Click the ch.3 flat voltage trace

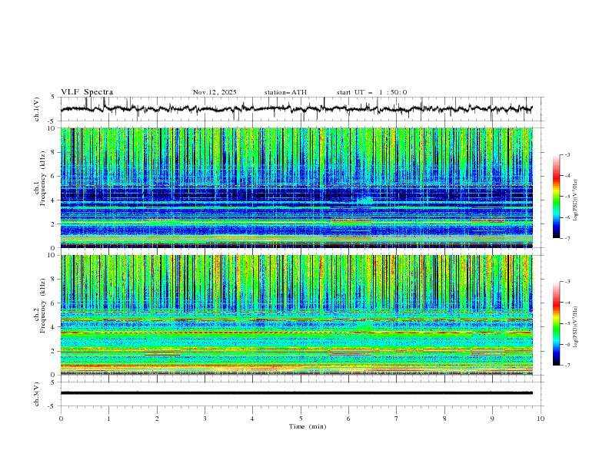click(x=296, y=393)
